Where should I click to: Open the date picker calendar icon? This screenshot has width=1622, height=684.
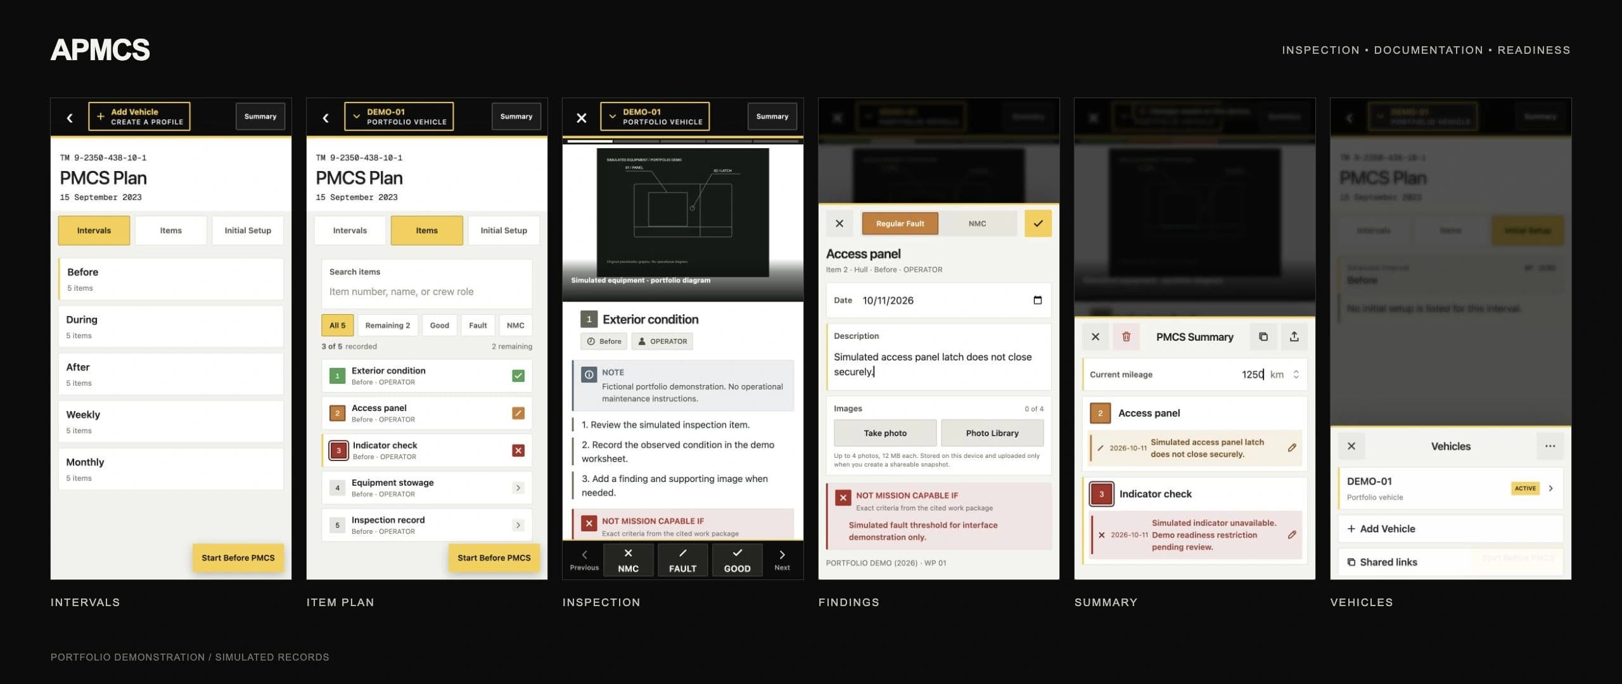pos(1038,300)
